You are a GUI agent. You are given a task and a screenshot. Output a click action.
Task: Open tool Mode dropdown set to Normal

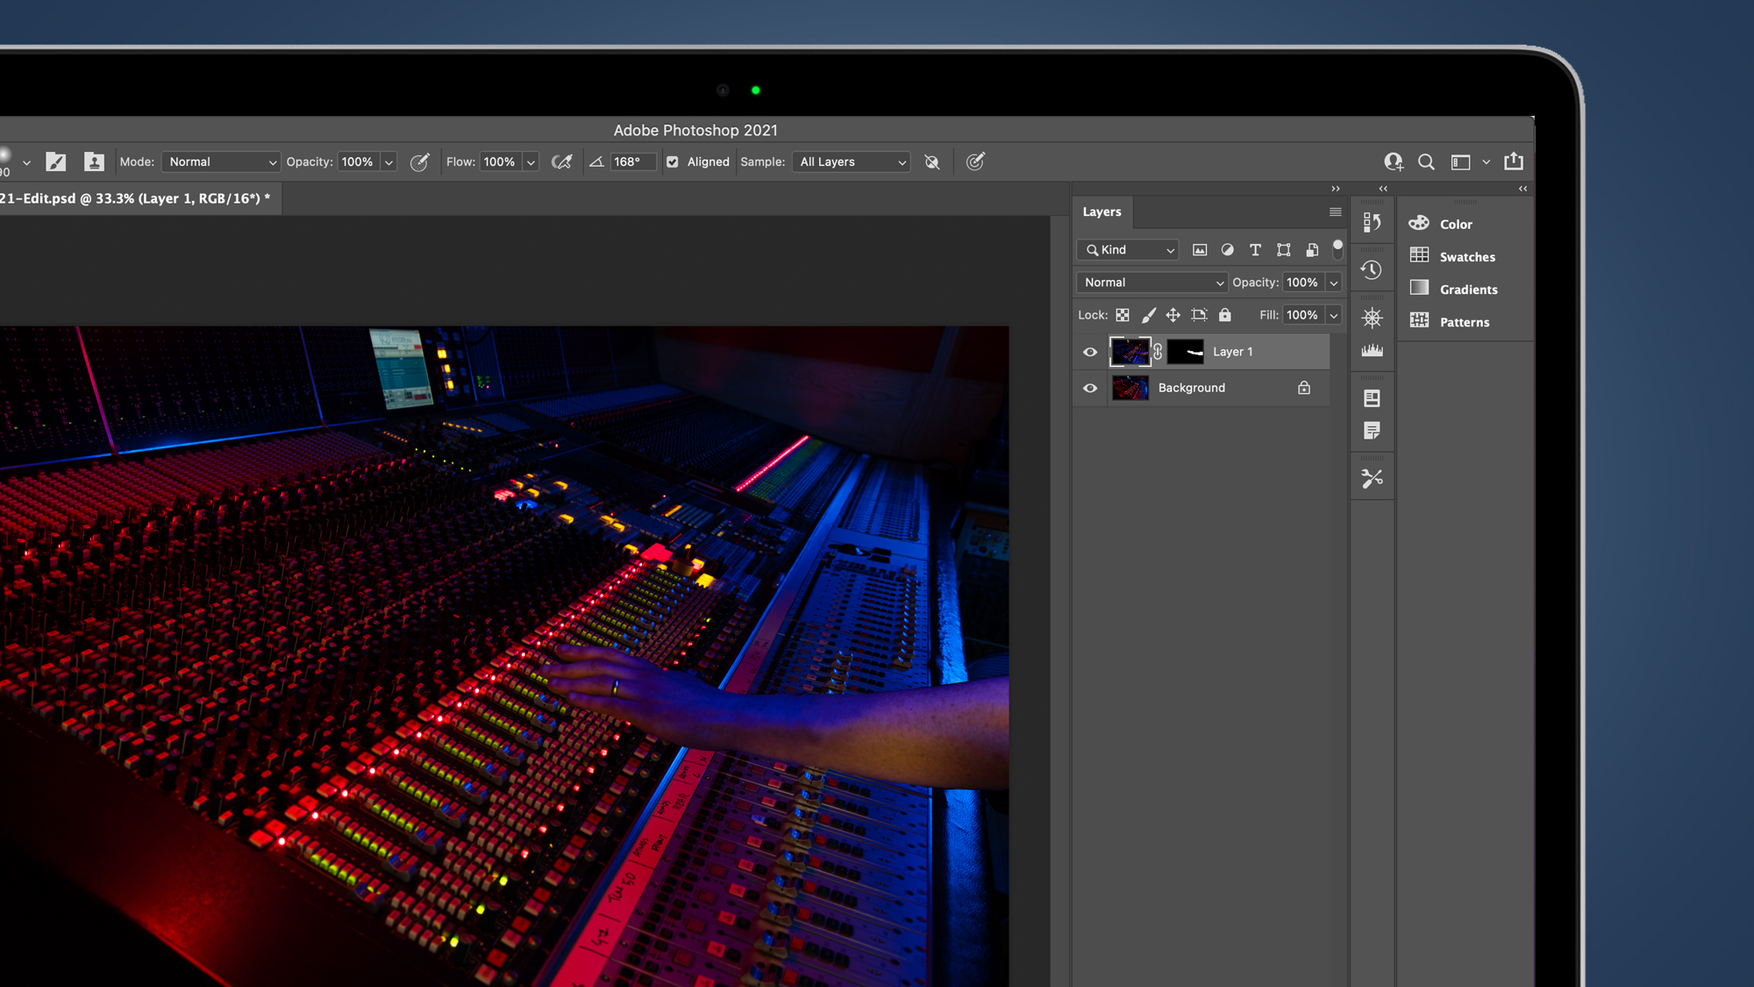221,162
